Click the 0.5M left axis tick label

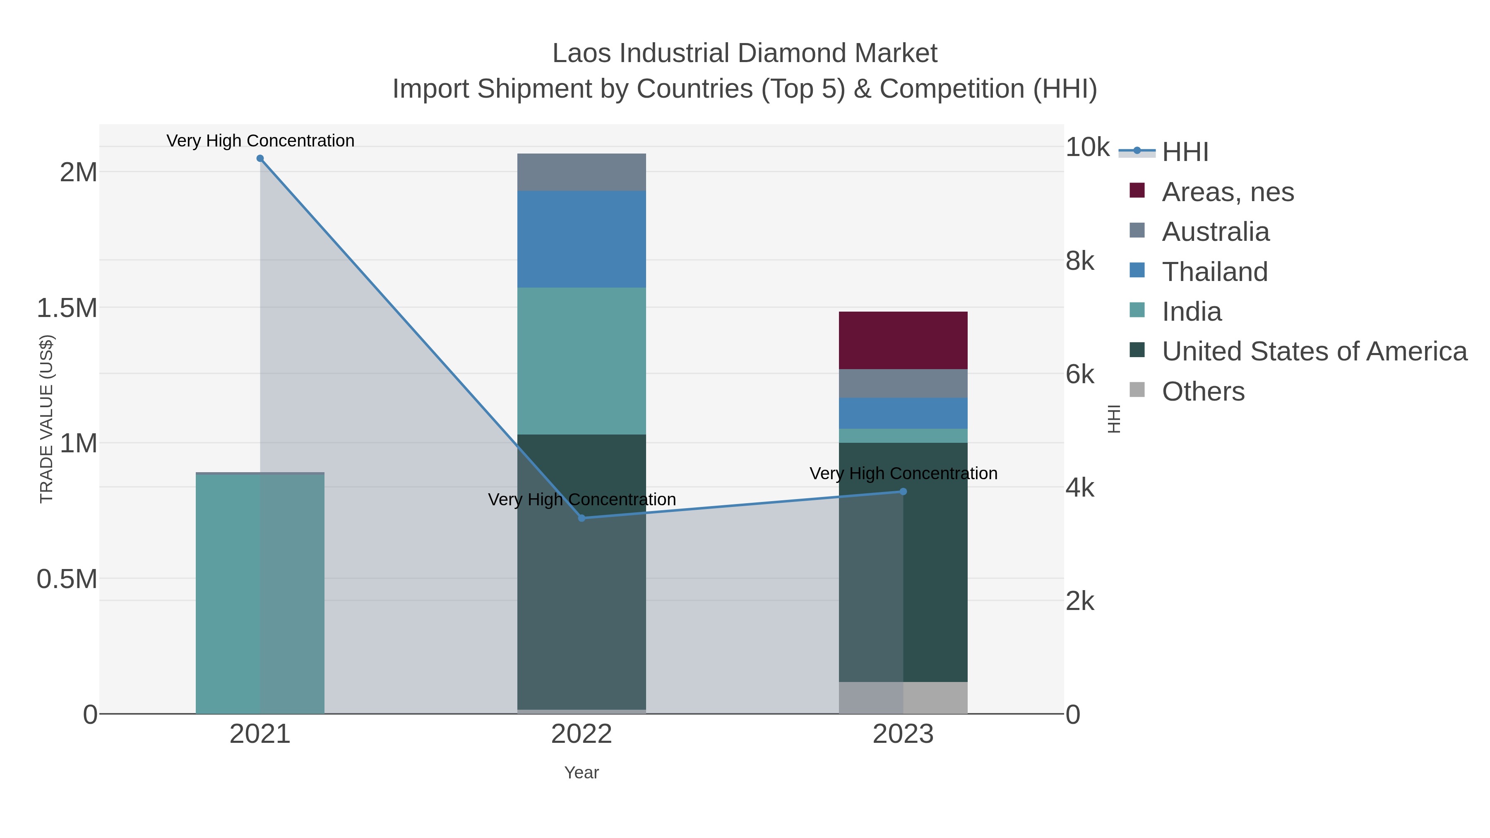pyautogui.click(x=67, y=579)
